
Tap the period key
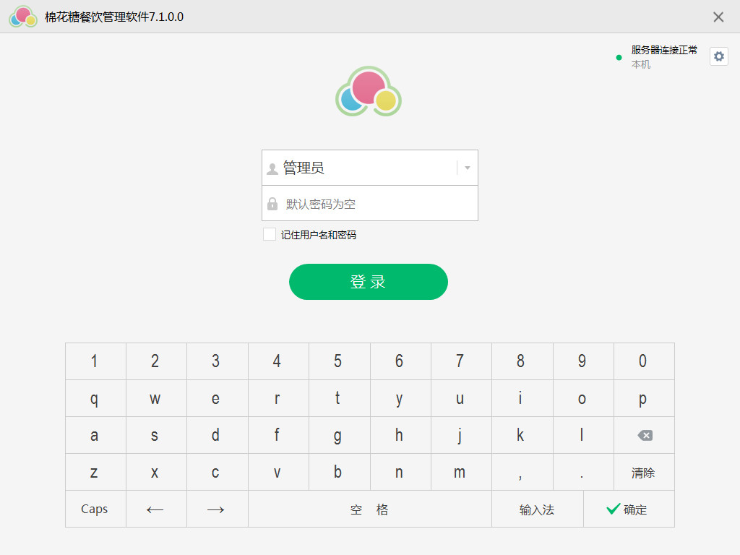coord(583,472)
